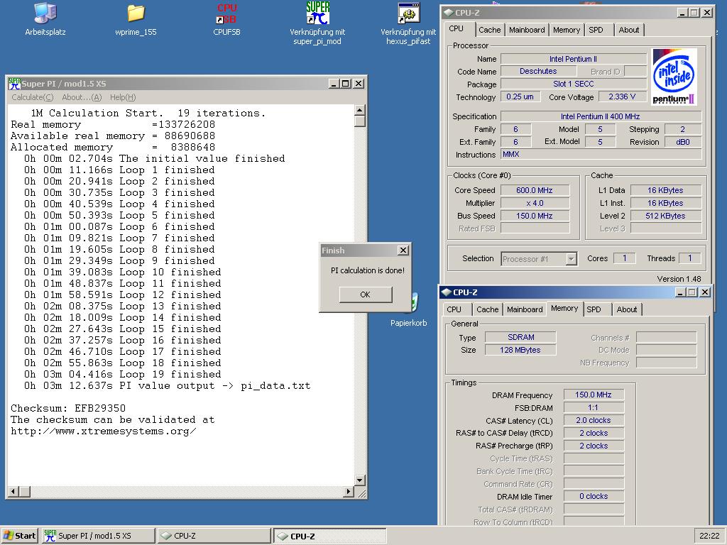Image resolution: width=727 pixels, height=545 pixels.
Task: Click the Intel Inside Pentium II logo
Action: tap(674, 77)
